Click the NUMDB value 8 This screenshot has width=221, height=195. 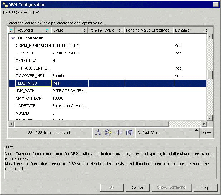(53, 113)
